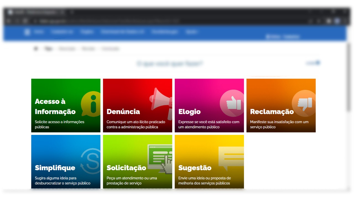Choose the Solicitação title
Image resolution: width=354 pixels, height=199 pixels.
(x=126, y=168)
